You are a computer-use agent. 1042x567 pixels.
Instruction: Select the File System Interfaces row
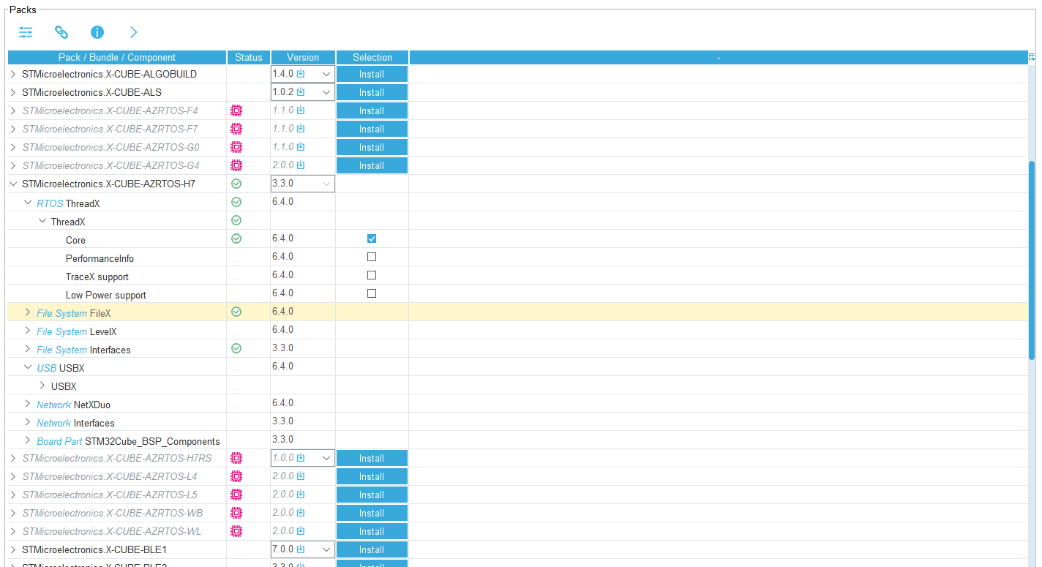(518, 349)
